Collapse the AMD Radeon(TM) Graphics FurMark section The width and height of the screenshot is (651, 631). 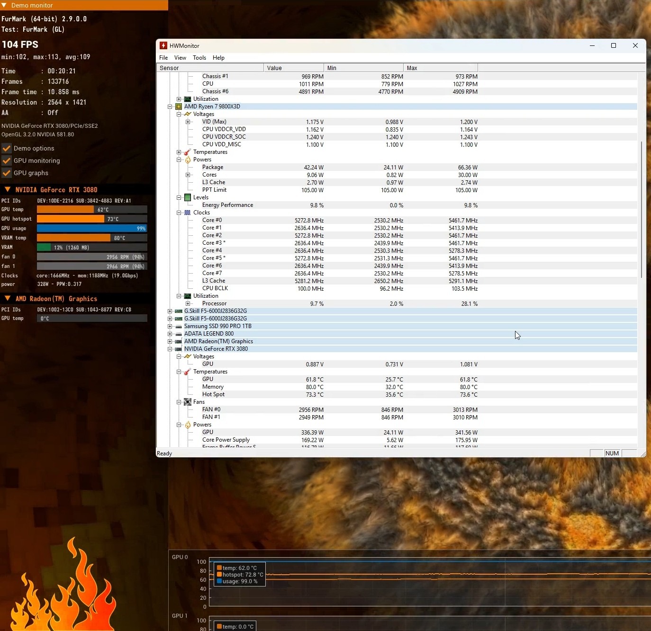[x=8, y=298]
